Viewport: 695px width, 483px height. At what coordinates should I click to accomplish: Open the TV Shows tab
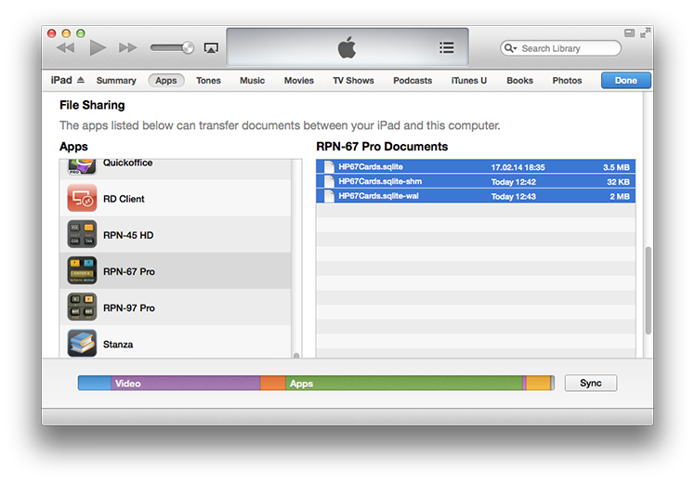coord(353,81)
